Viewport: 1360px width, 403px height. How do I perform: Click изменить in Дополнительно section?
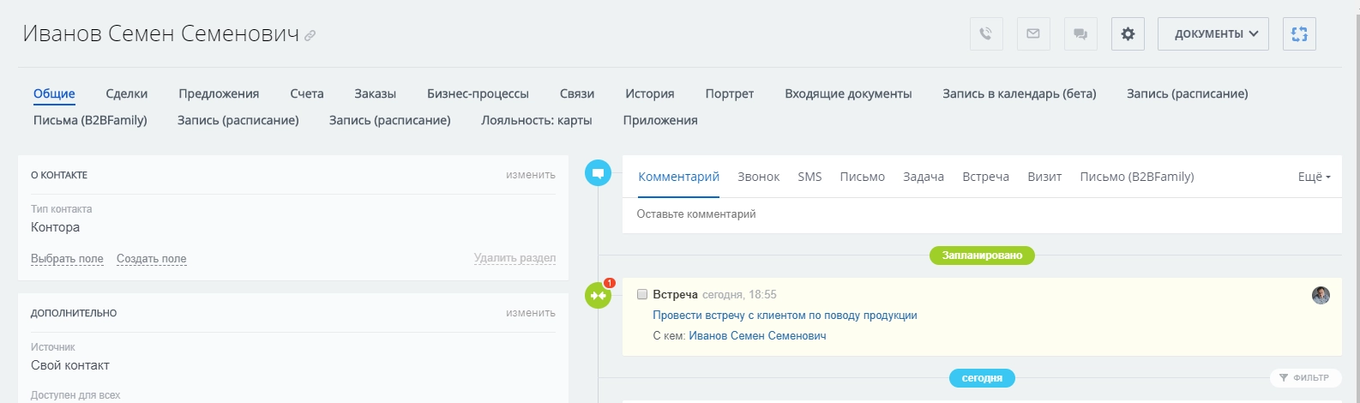[531, 313]
